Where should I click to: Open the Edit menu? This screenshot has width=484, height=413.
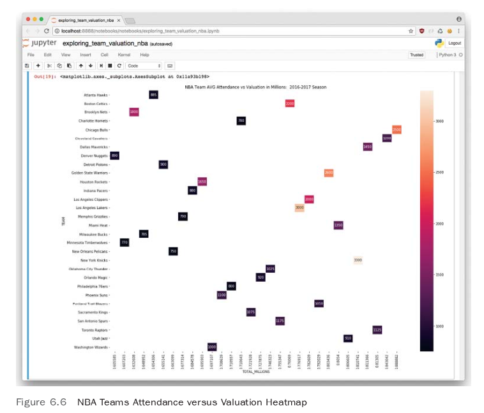[x=47, y=55]
